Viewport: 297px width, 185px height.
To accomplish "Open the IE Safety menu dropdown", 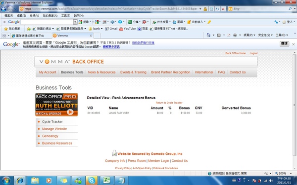I will (265, 35).
